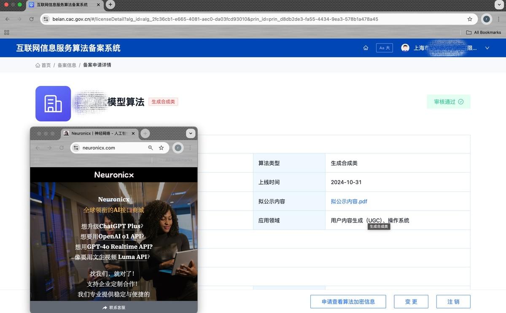Image resolution: width=506 pixels, height=313 pixels.
Task: Click the 注销 button at the bottom right
Action: pyautogui.click(x=453, y=301)
